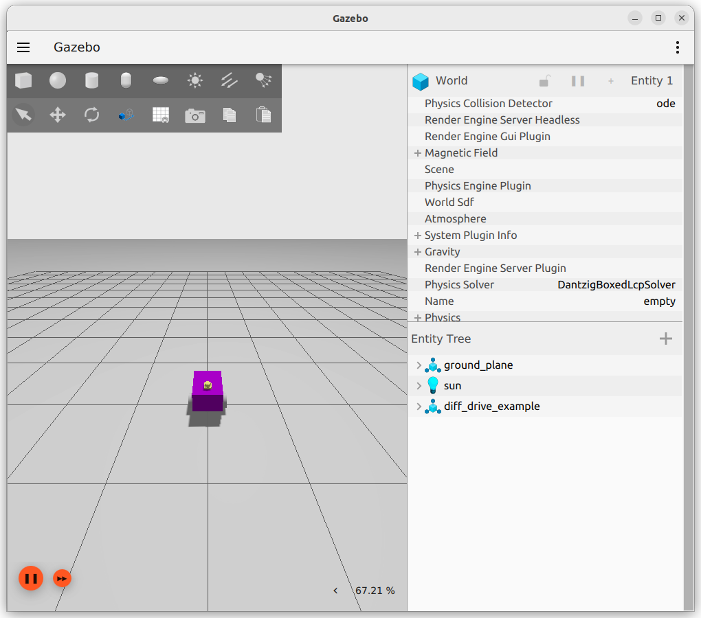Activate the translate mode tool
This screenshot has width=701, height=618.
pyautogui.click(x=58, y=115)
